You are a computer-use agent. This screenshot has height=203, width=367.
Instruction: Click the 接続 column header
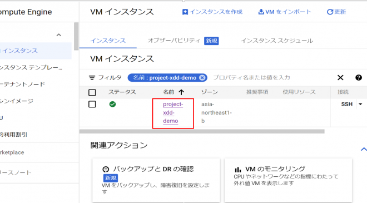click(343, 92)
